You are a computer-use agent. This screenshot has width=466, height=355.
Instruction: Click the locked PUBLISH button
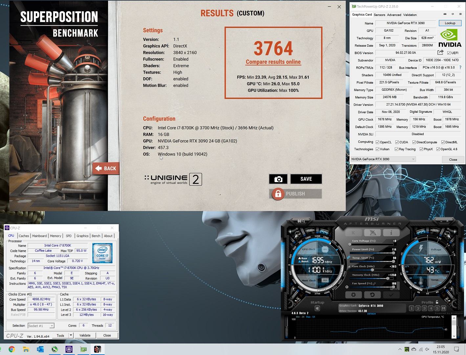click(x=296, y=194)
